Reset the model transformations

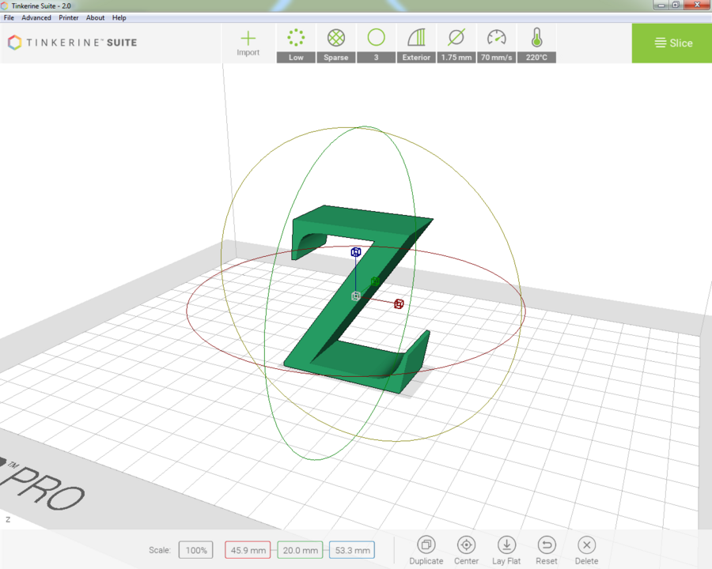(x=546, y=549)
